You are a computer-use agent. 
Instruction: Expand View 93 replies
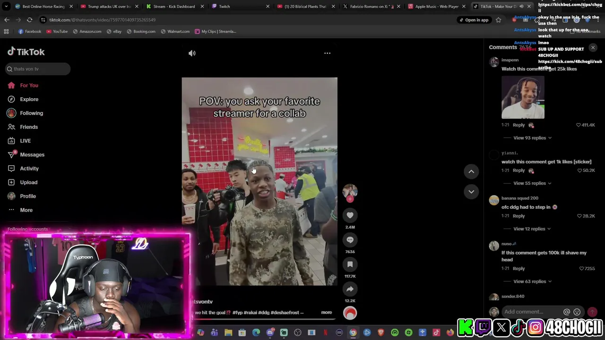pos(532,138)
